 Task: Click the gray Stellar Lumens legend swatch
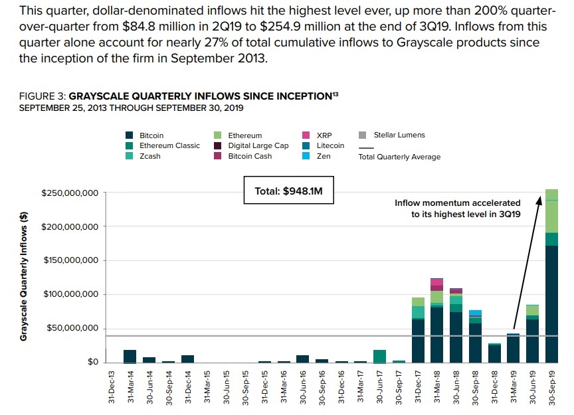pos(362,135)
